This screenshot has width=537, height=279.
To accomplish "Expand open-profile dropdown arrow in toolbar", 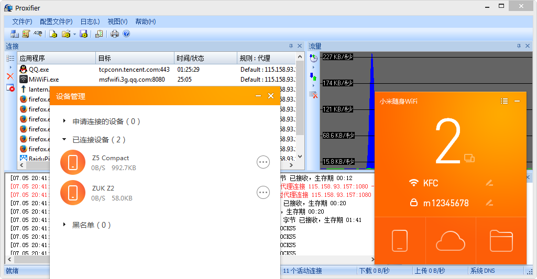I will (x=74, y=34).
